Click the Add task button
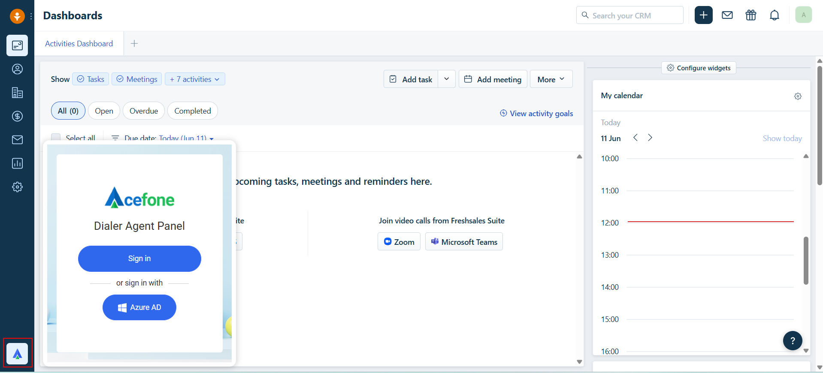Viewport: 823px width, 373px height. (411, 79)
